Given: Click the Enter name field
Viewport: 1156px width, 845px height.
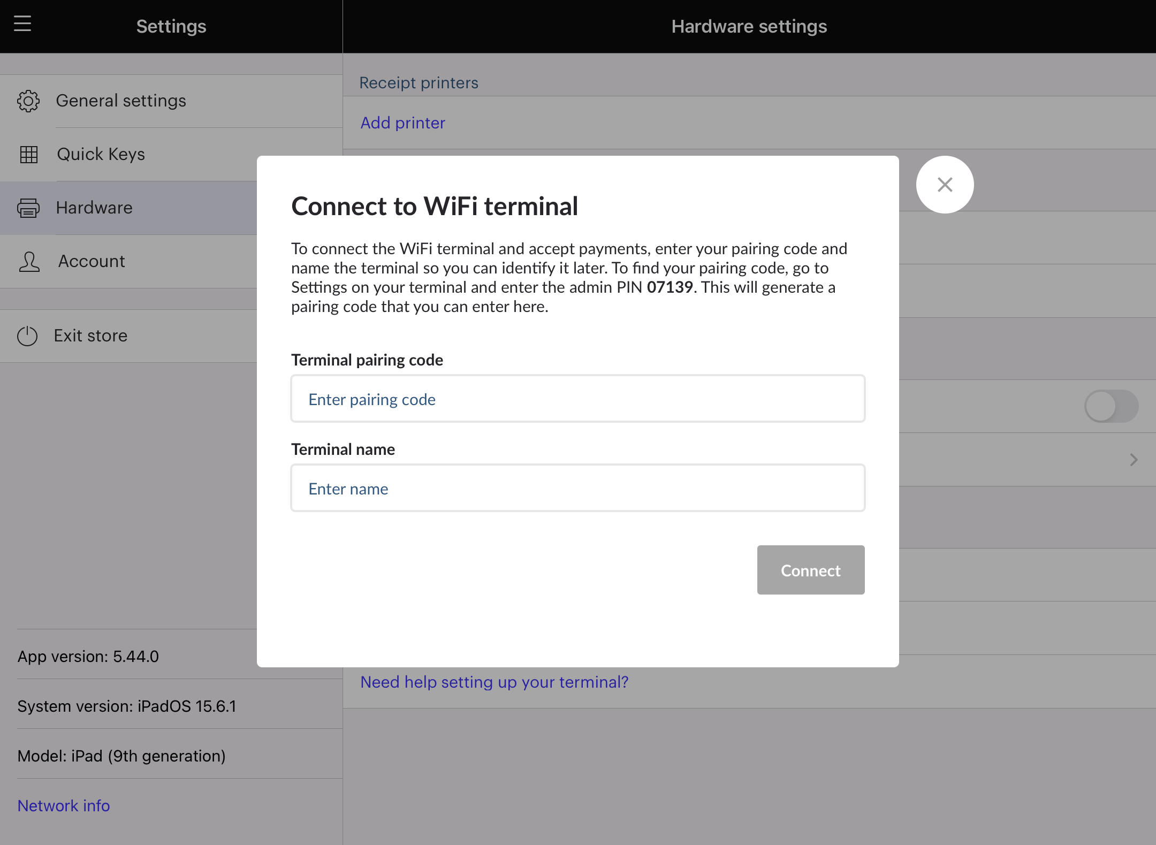Looking at the screenshot, I should (x=577, y=488).
